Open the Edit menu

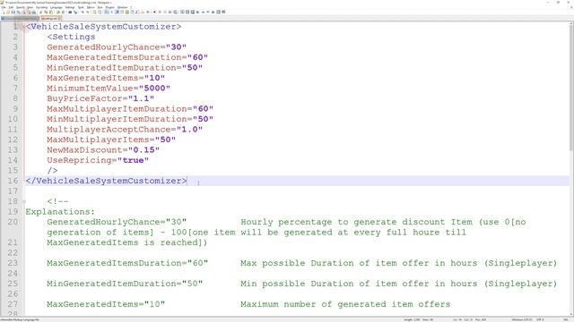tap(11, 7)
